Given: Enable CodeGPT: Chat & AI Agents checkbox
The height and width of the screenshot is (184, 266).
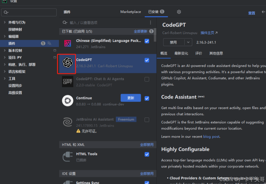Looking at the screenshot, I should coord(147,79).
